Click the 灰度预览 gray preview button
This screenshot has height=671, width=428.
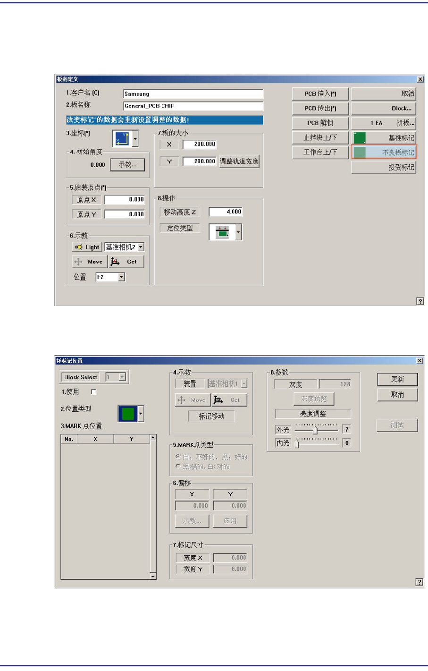tap(314, 399)
